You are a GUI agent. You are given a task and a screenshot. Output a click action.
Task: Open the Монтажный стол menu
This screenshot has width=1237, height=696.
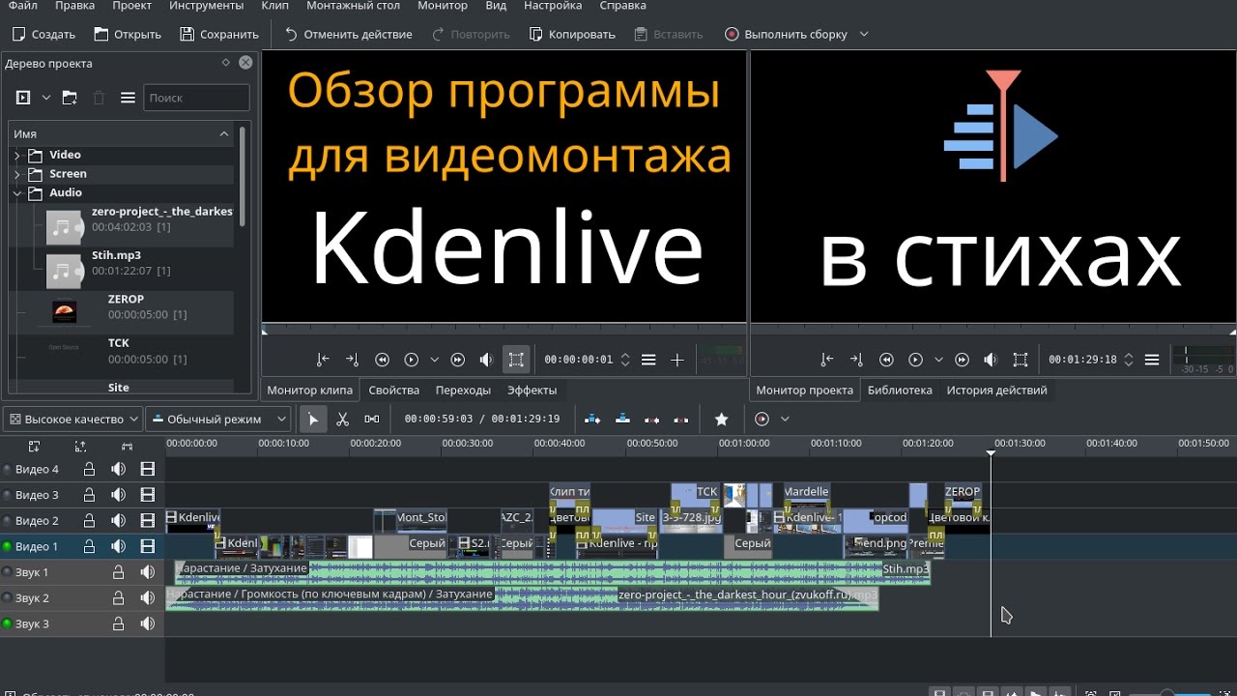tap(354, 6)
